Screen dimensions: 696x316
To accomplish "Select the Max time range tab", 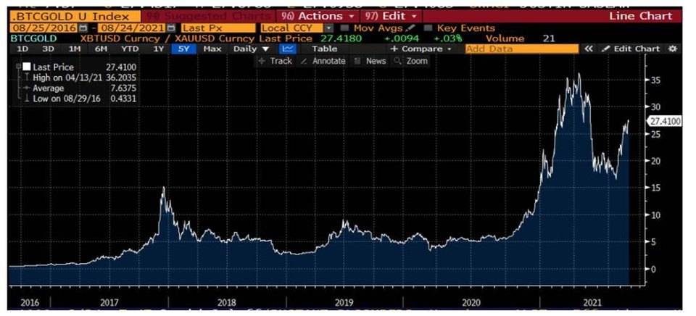I will (x=212, y=49).
